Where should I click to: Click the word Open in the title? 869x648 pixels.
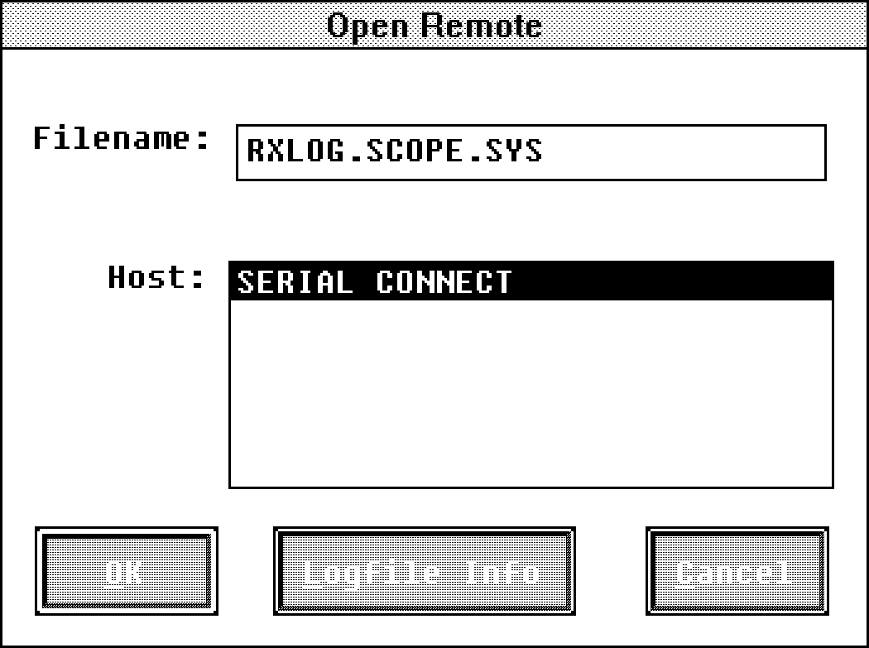click(368, 26)
